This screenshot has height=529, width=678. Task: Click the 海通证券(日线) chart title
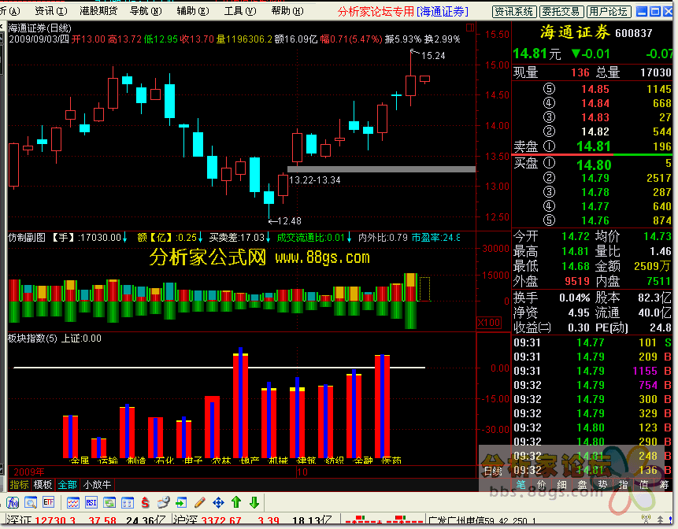40,28
